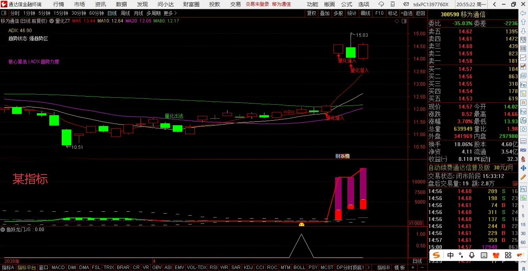Open the mail envelope icon
This screenshot has width=528, height=271.
click(406, 4)
